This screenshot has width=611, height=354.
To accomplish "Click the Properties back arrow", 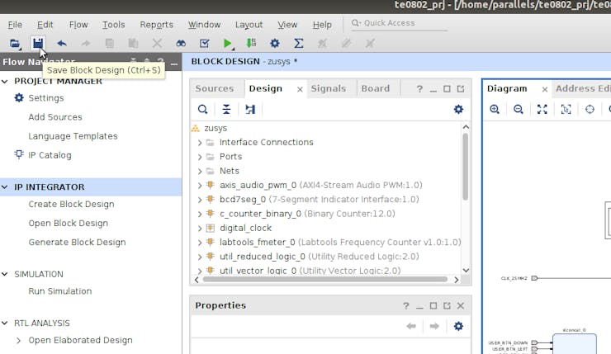I will click(x=411, y=326).
